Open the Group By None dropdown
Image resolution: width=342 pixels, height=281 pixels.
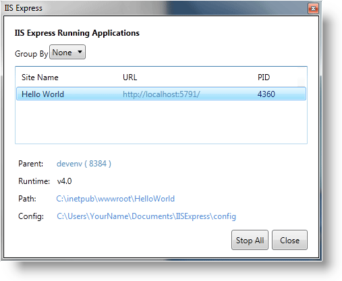tap(67, 52)
